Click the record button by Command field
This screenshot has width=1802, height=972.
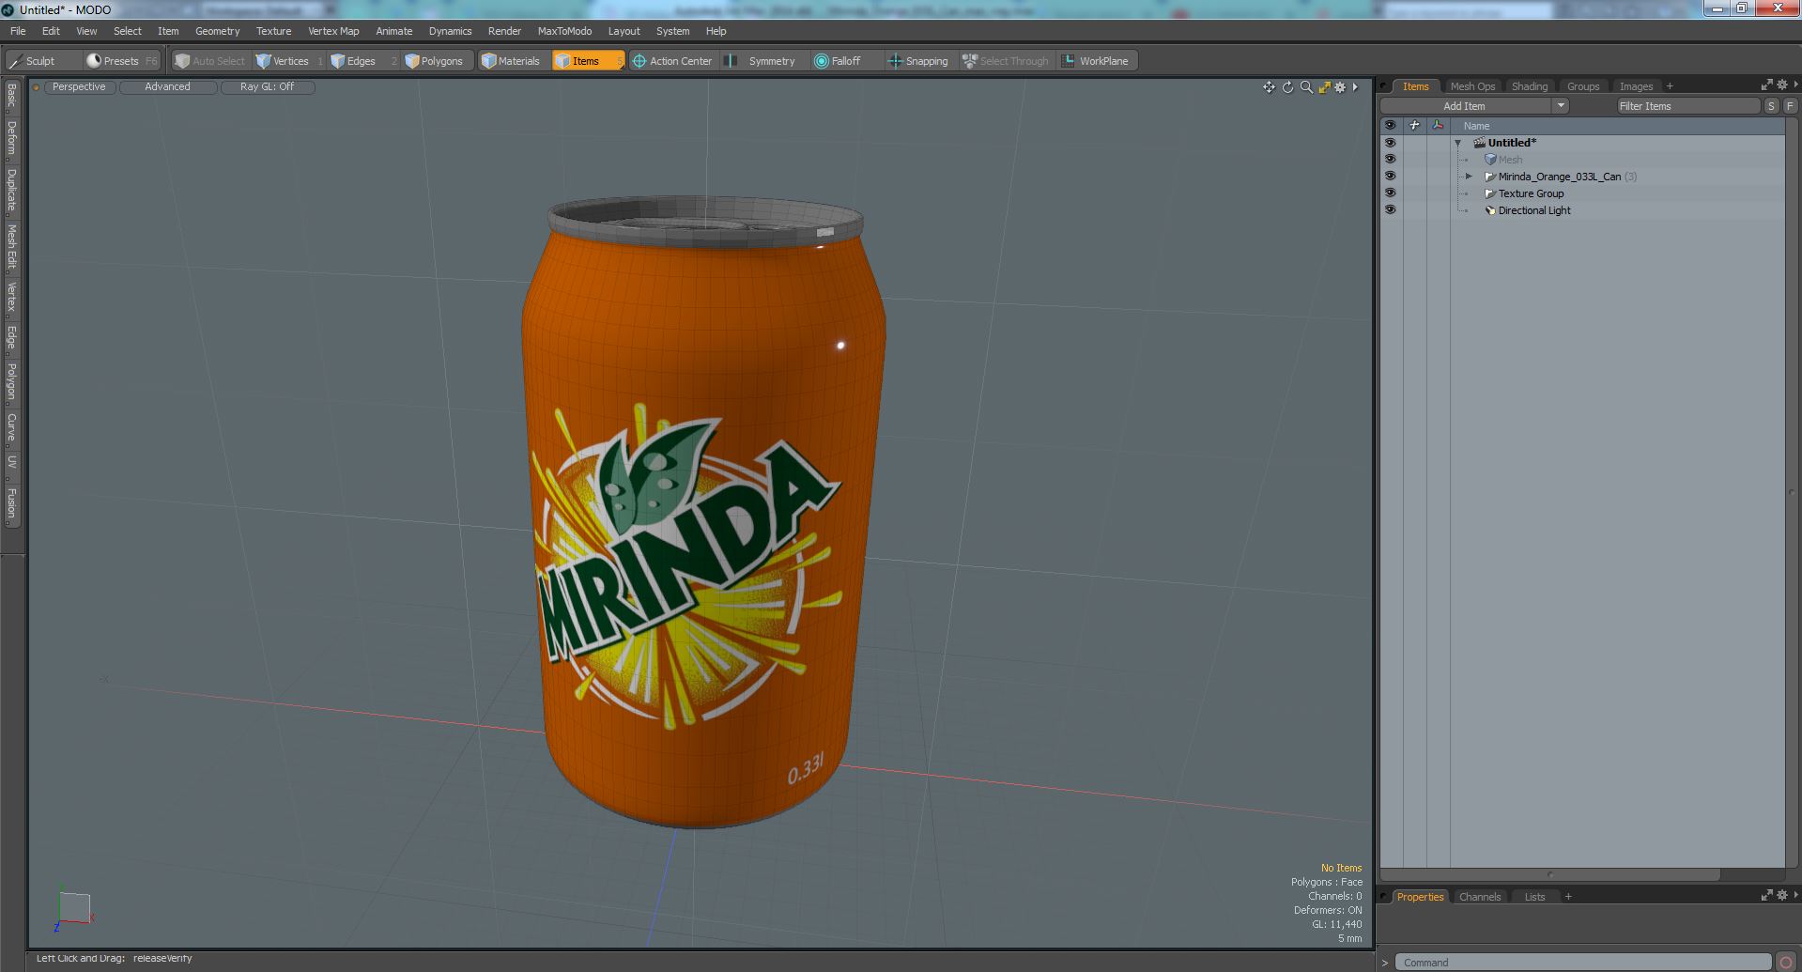[1786, 962]
